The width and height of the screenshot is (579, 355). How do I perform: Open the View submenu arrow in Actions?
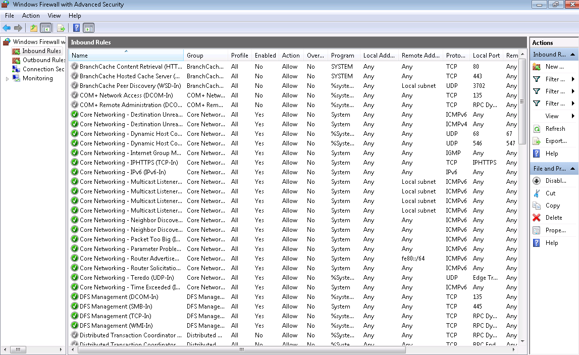coord(573,116)
